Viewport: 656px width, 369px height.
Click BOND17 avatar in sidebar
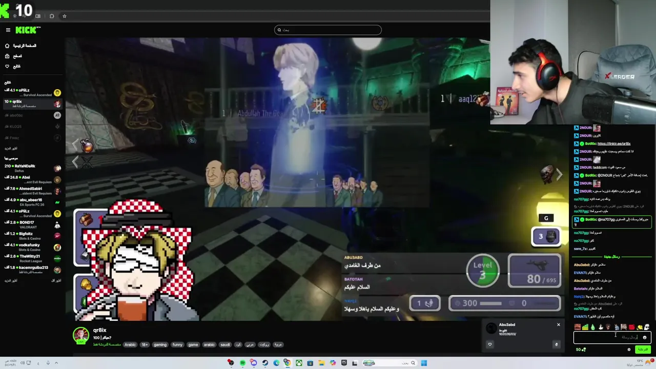[57, 224]
